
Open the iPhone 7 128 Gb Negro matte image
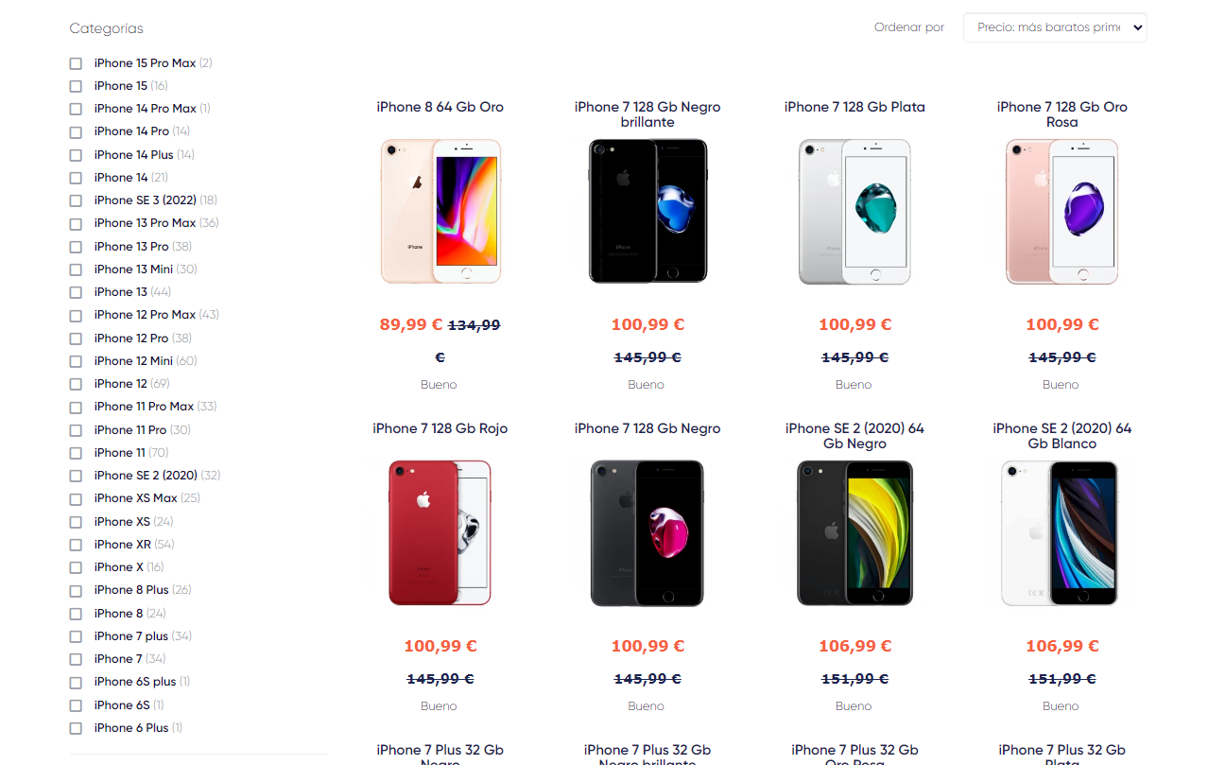pos(647,533)
